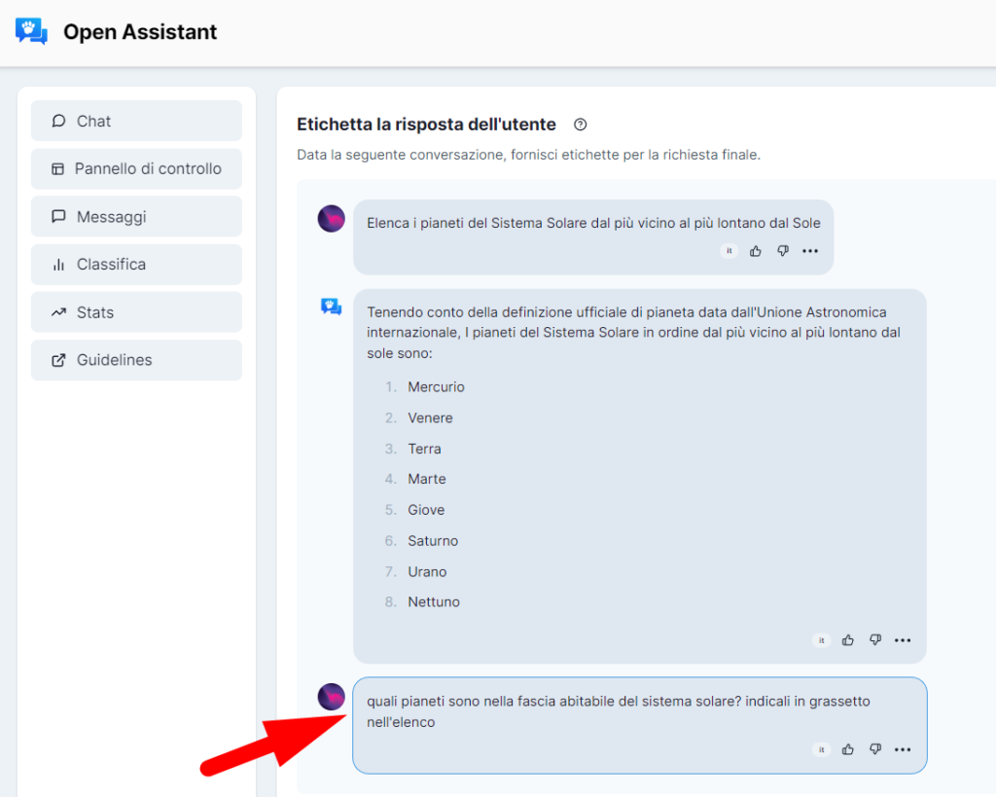Click the help icon beside Etichetta la risposta dell'utente
The height and width of the screenshot is (797, 996).
click(x=580, y=125)
